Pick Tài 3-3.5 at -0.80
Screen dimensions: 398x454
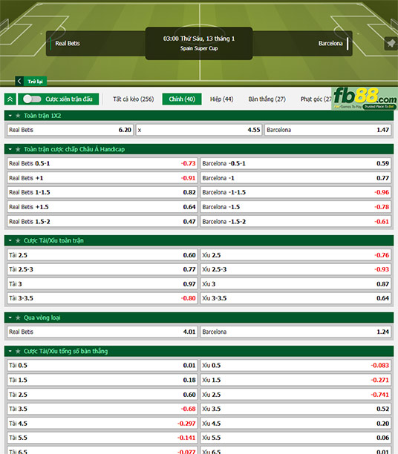pos(102,298)
